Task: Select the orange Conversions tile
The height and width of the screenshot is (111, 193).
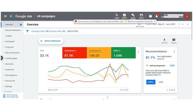Action: (x=99, y=53)
